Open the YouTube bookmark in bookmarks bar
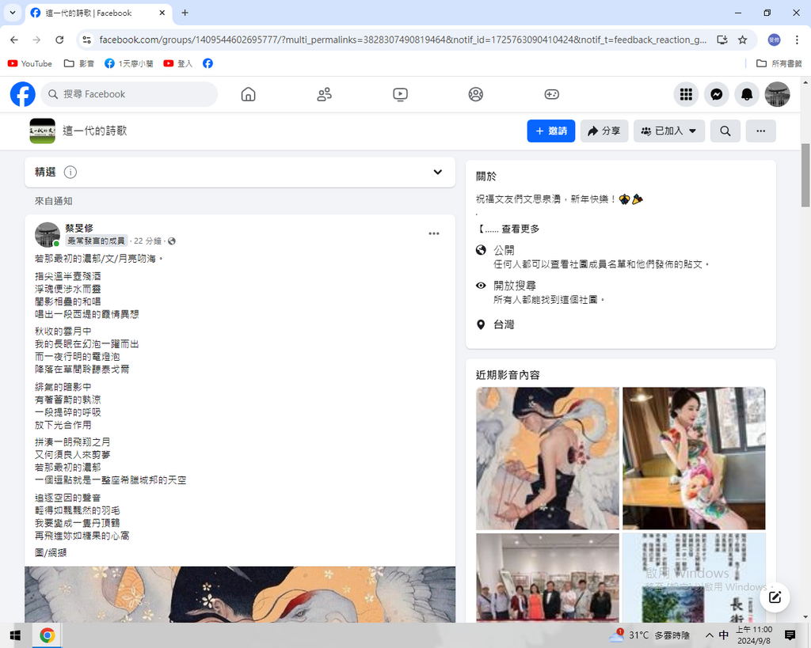This screenshot has height=648, width=811. pos(29,63)
